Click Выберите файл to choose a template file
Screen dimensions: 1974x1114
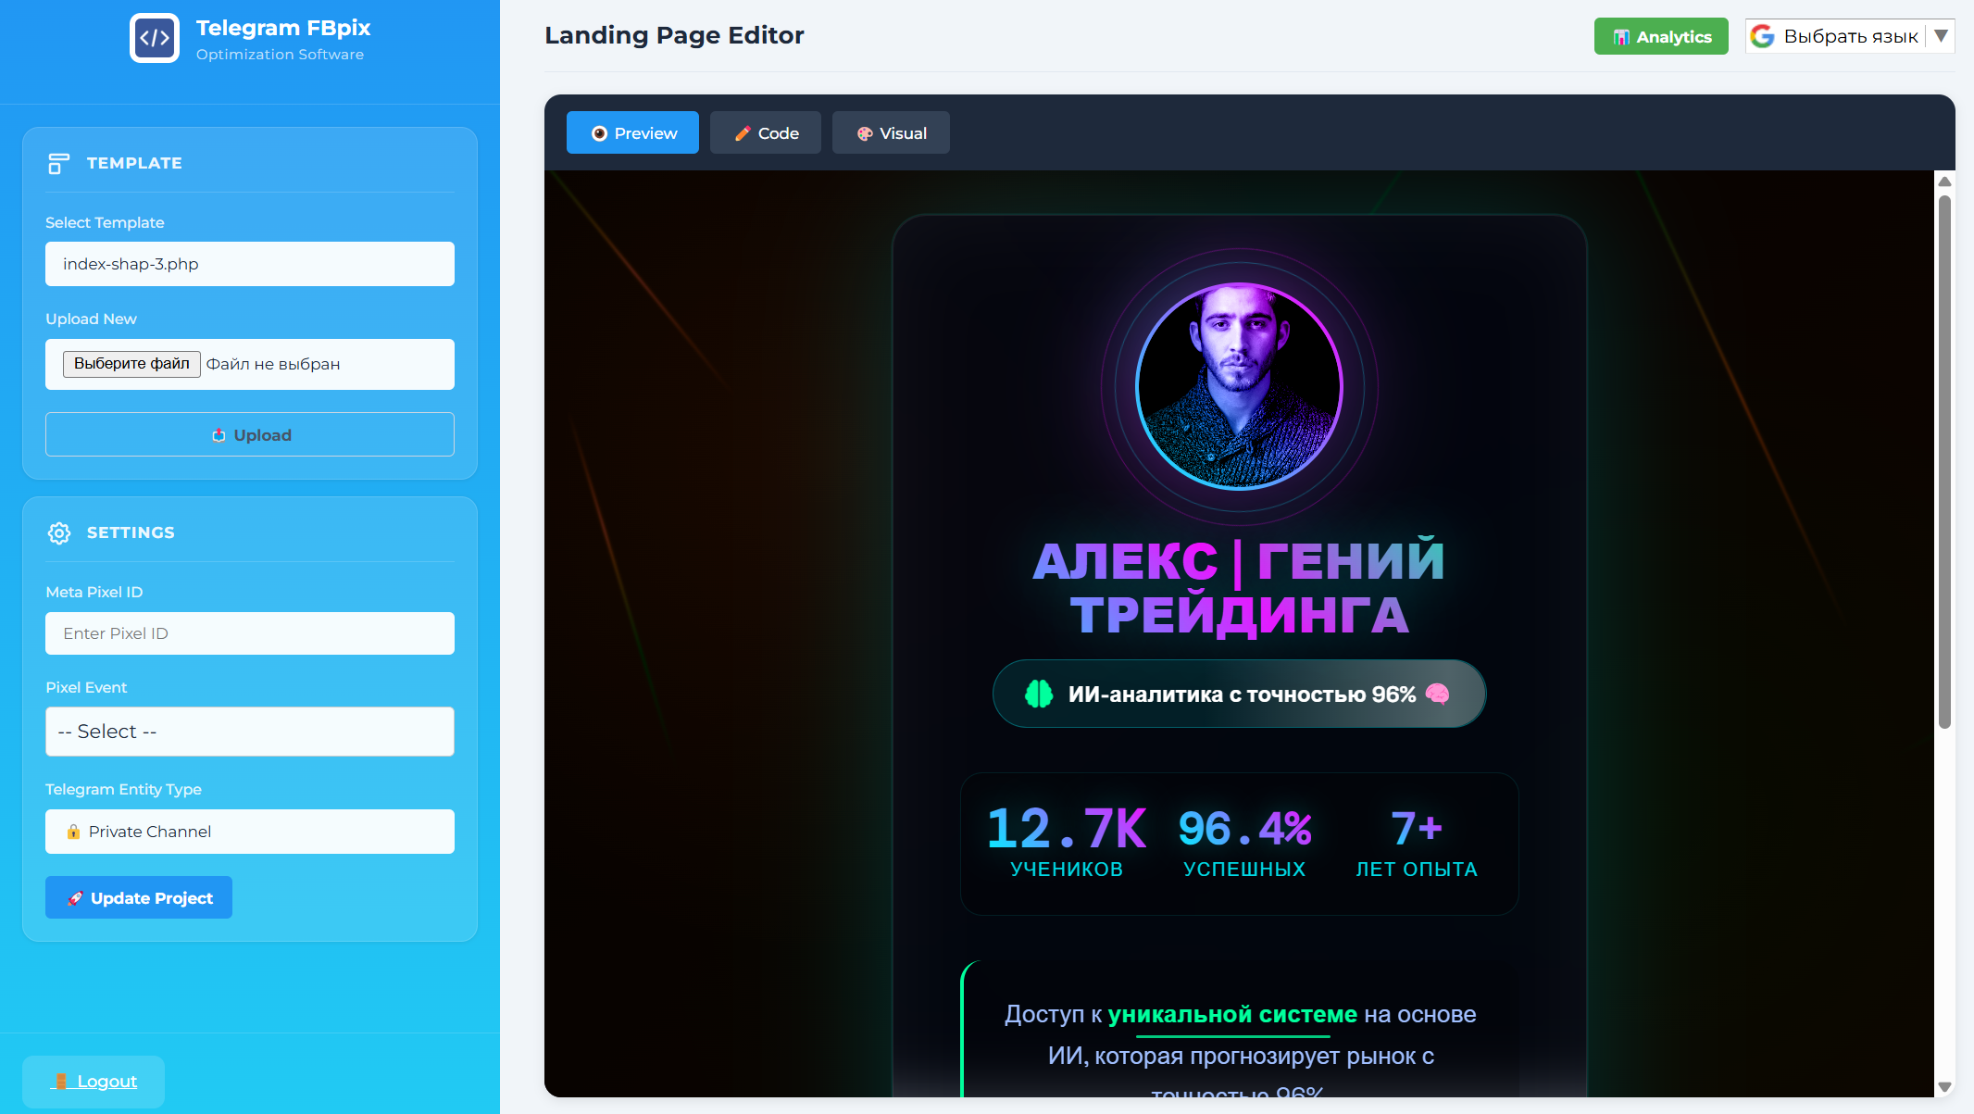click(x=131, y=364)
